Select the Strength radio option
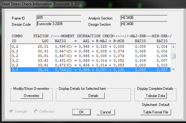Image resolution: width=186 pixels, height=123 pixels. (11, 112)
